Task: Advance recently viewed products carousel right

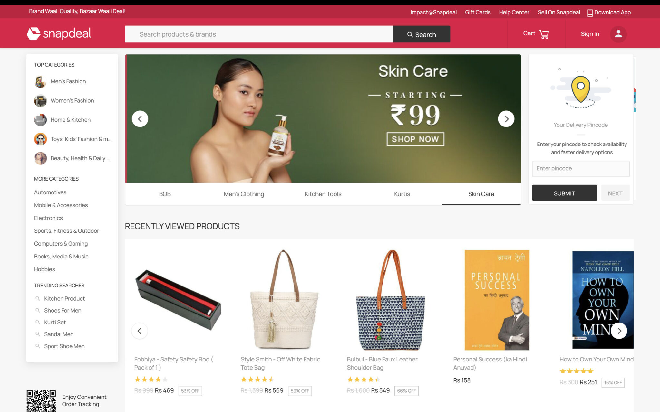Action: pyautogui.click(x=619, y=331)
